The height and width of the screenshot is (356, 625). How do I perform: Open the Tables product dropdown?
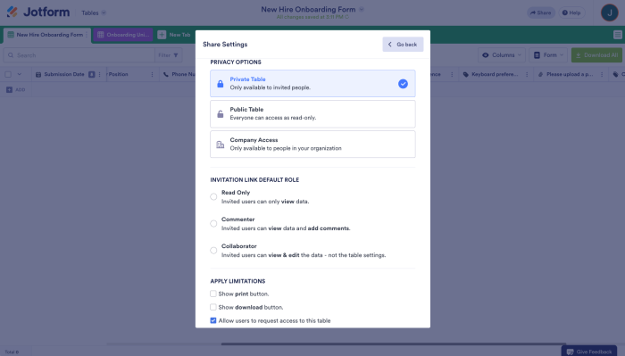[94, 12]
